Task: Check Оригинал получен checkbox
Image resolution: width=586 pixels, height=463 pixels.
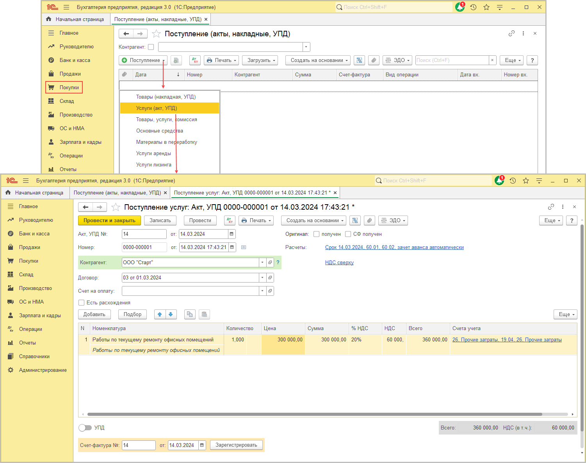Action: pyautogui.click(x=317, y=234)
